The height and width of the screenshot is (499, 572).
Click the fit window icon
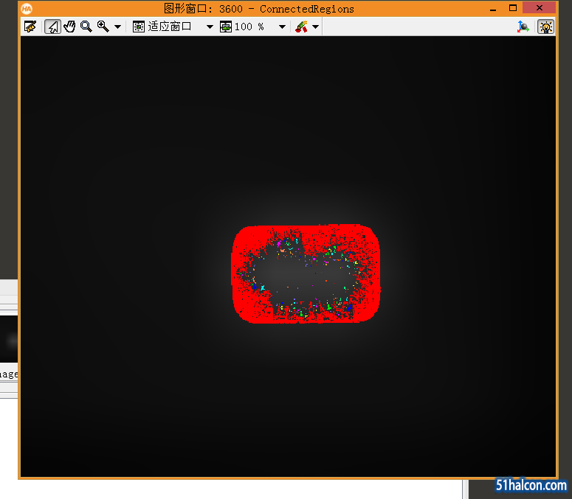[x=139, y=27]
